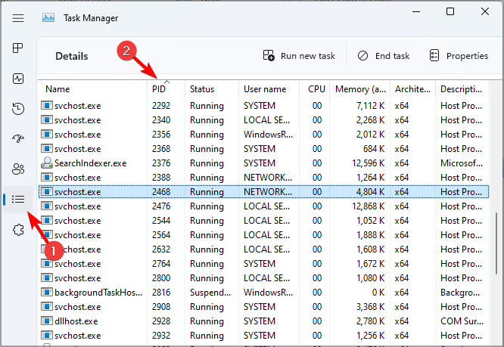Click NETWORK... user of PID 2388
The height and width of the screenshot is (347, 504).
[x=268, y=178]
